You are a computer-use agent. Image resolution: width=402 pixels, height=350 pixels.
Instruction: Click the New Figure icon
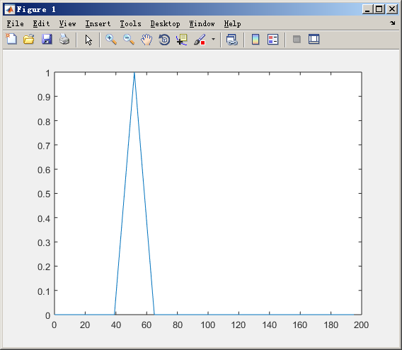point(11,39)
